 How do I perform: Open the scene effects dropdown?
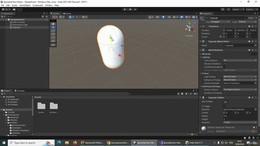(175, 17)
